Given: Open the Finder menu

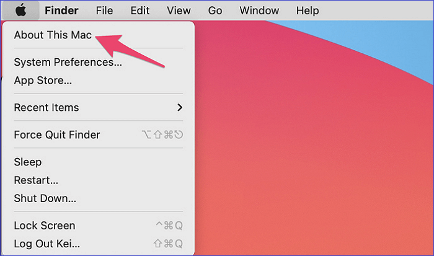Looking at the screenshot, I should pyautogui.click(x=61, y=11).
